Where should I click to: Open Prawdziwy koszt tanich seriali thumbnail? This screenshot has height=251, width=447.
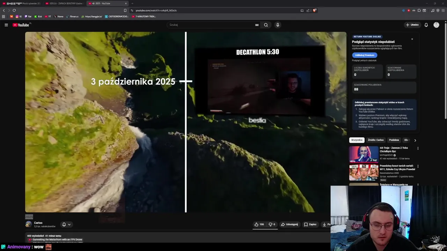[364, 172]
